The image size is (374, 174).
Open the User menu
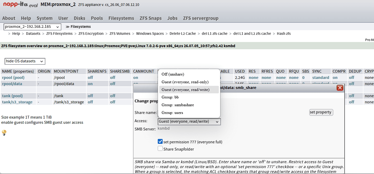coord(63,18)
